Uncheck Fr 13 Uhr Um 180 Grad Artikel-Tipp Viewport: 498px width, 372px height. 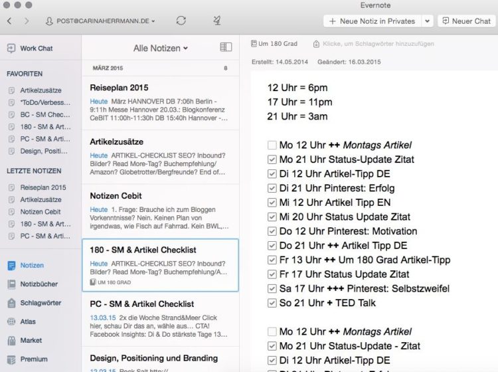coord(272,260)
